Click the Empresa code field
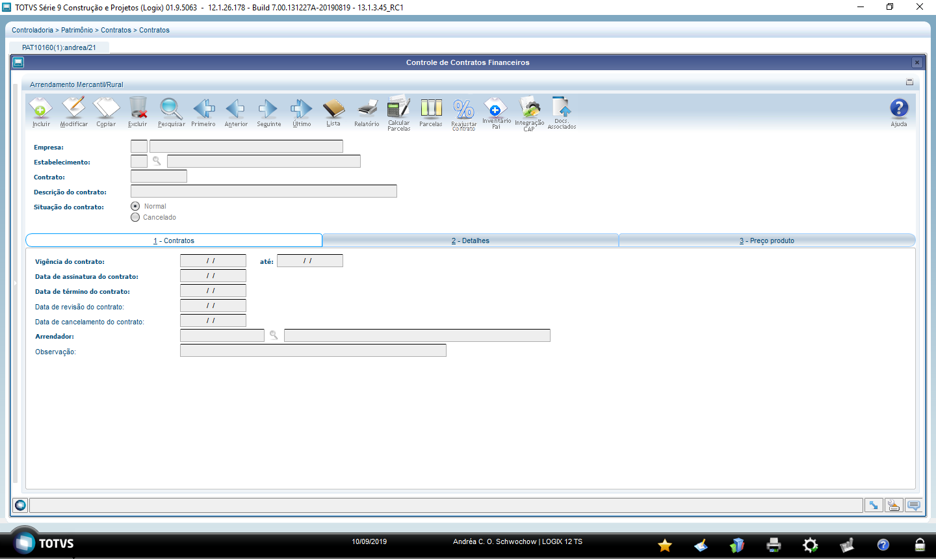 point(139,146)
